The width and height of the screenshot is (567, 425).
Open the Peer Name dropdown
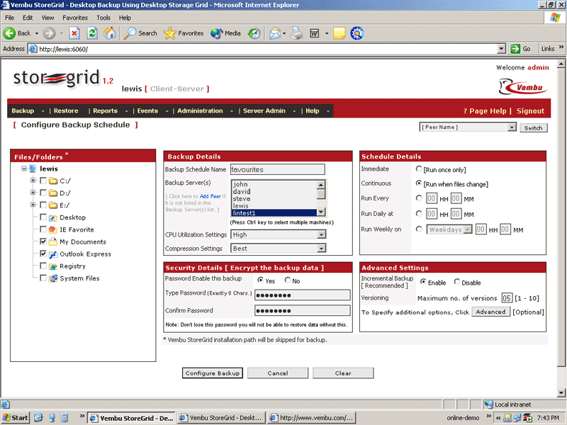[x=511, y=127]
